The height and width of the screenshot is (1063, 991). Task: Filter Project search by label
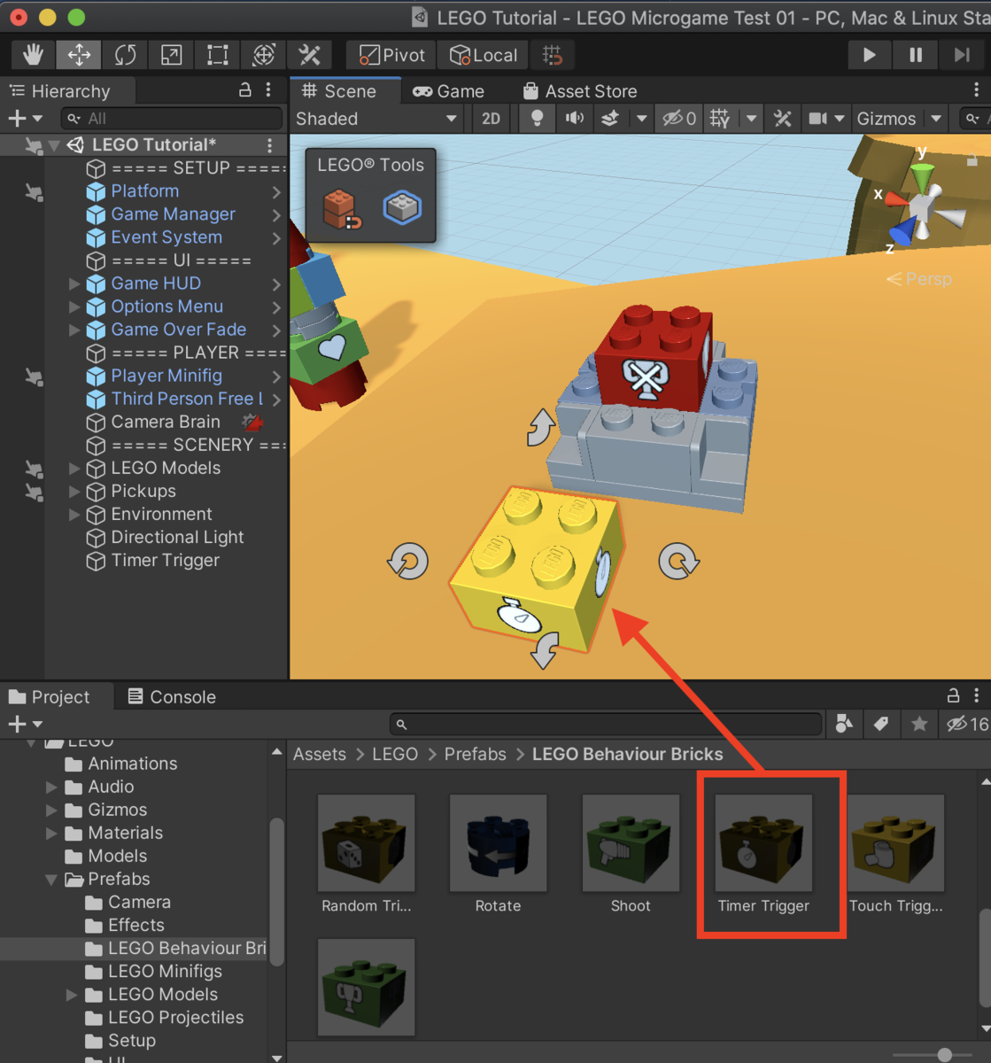[x=881, y=725]
